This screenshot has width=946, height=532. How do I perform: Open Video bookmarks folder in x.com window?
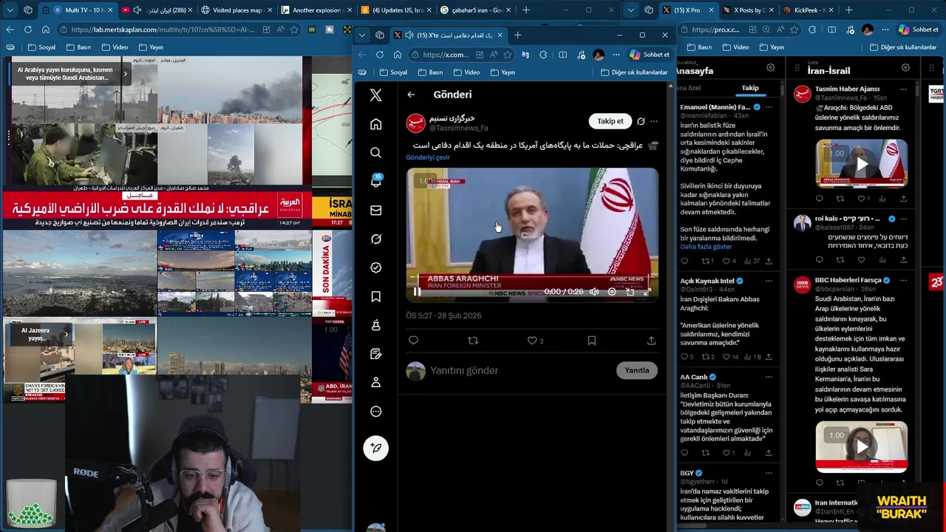pyautogui.click(x=466, y=72)
